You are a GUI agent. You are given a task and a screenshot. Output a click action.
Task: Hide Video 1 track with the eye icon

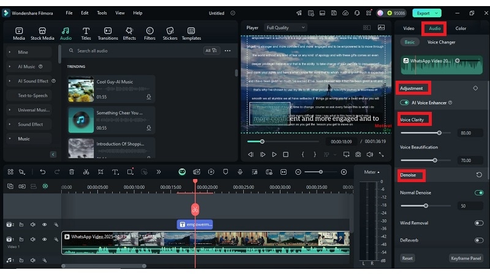click(x=44, y=239)
